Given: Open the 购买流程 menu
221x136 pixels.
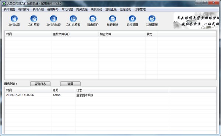Looking at the screenshot, I should click(x=82, y=9).
